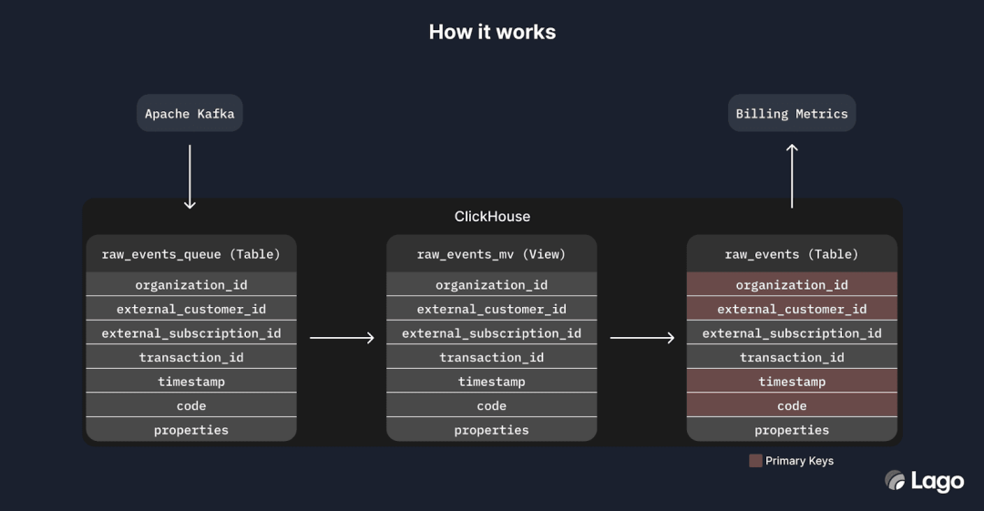
Task: Click the How it works title
Action: coord(492,32)
